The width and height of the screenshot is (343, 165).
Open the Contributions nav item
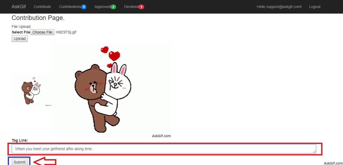73,7
